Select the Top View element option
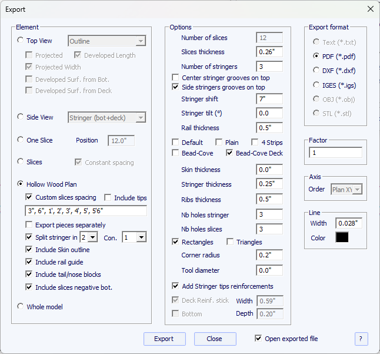The image size is (380, 354). (21, 41)
